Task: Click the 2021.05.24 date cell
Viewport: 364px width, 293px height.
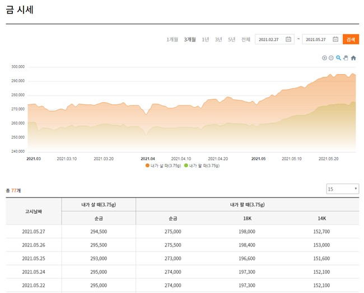Action: point(34,272)
